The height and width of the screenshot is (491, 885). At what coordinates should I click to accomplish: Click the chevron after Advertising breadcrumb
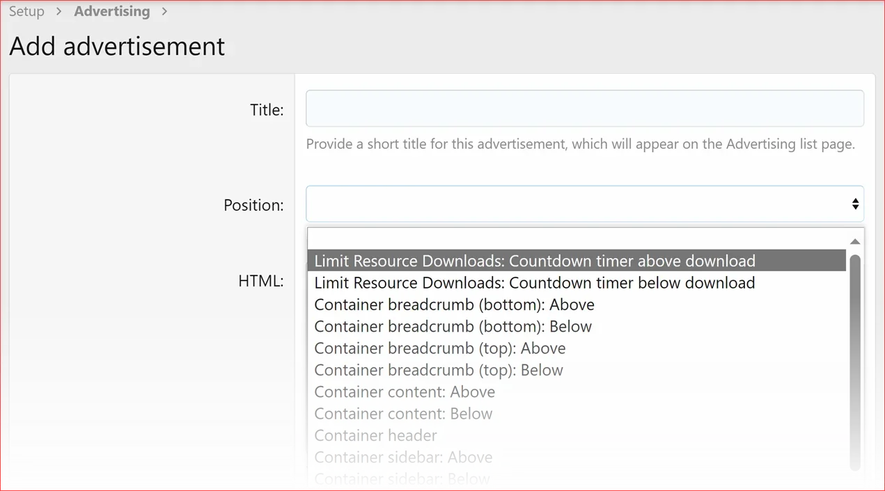(x=164, y=11)
